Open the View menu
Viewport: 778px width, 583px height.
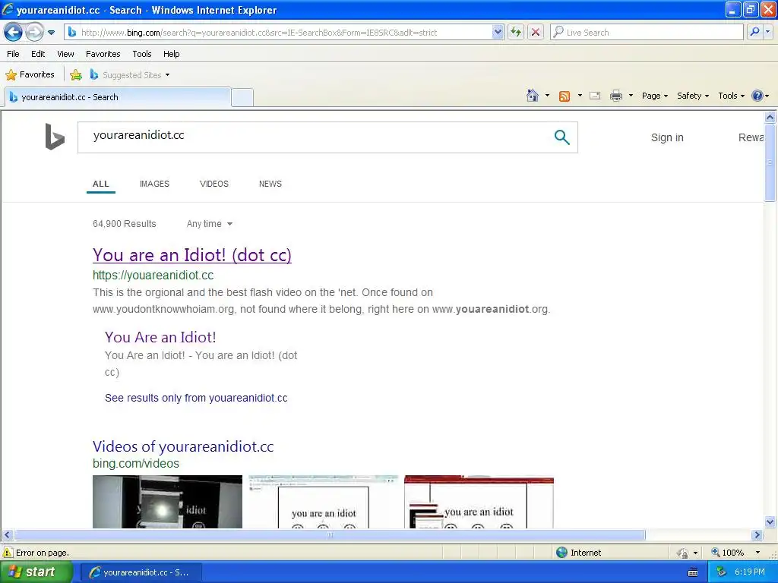coord(65,54)
